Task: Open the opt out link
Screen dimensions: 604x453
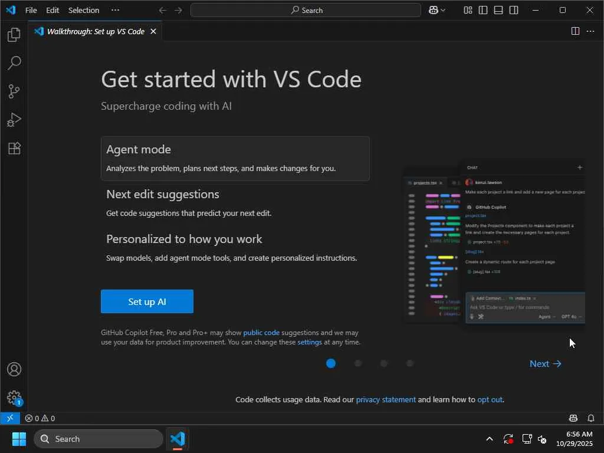Action: point(490,399)
